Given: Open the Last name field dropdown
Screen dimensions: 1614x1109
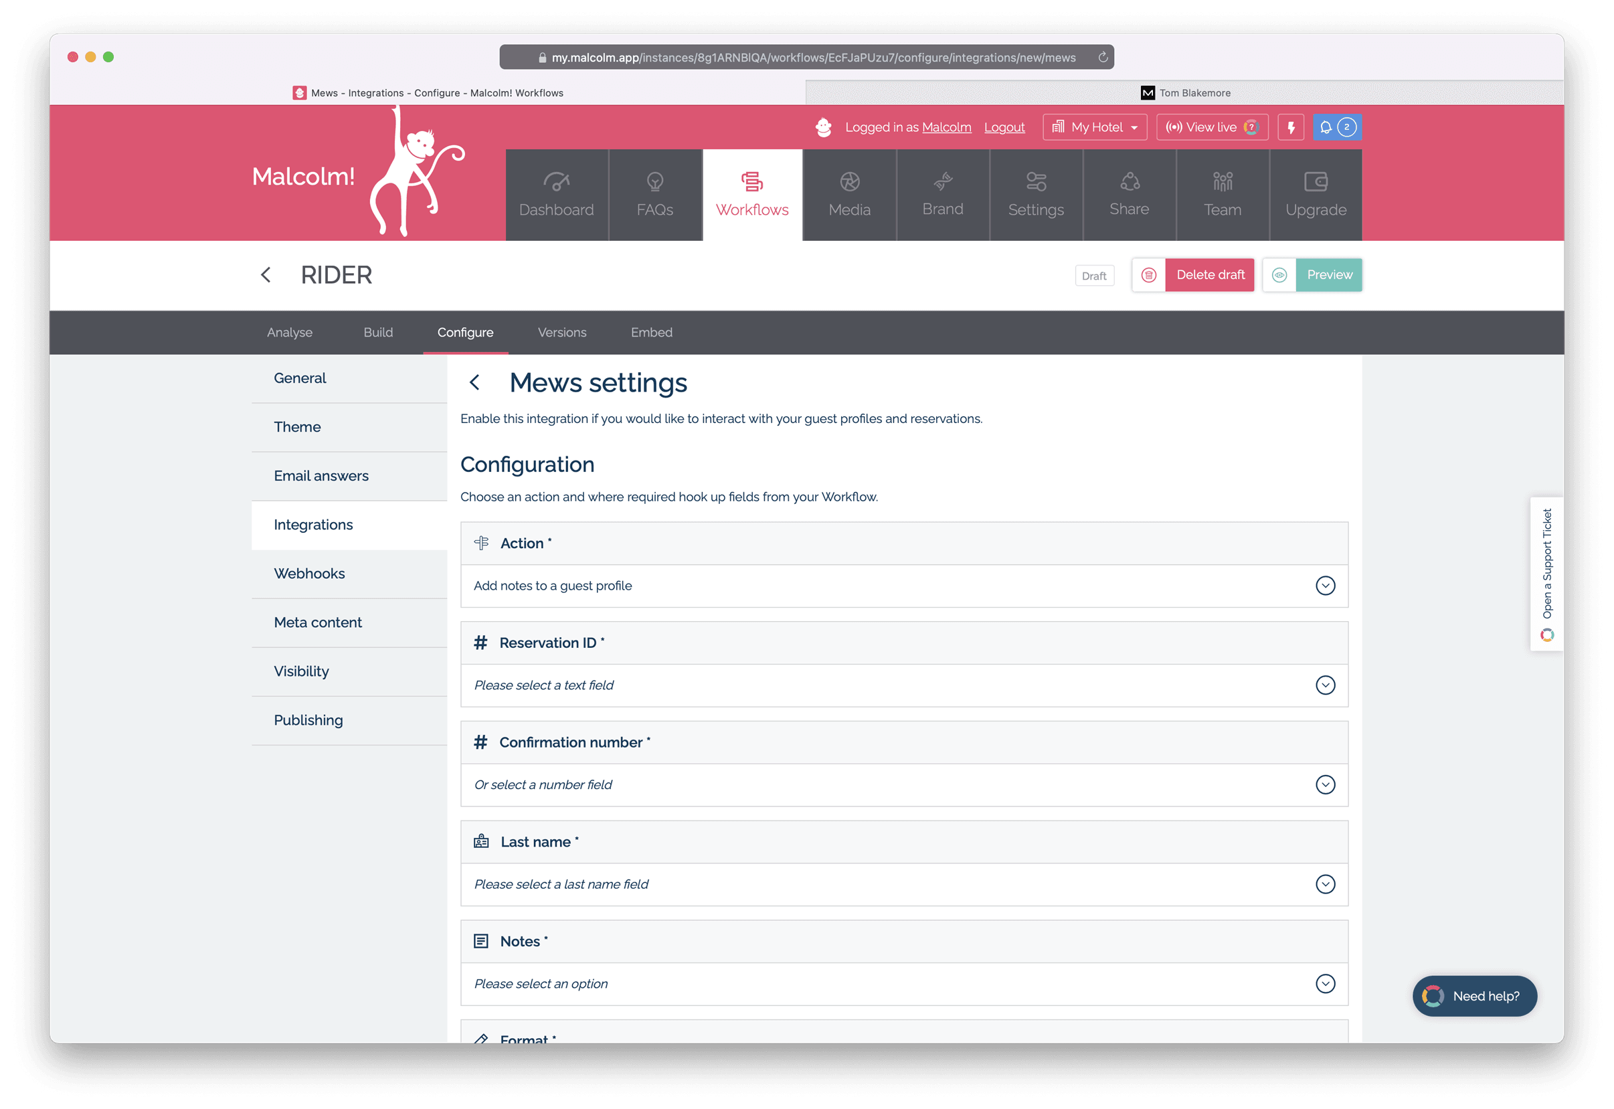Looking at the screenshot, I should pyautogui.click(x=1324, y=884).
